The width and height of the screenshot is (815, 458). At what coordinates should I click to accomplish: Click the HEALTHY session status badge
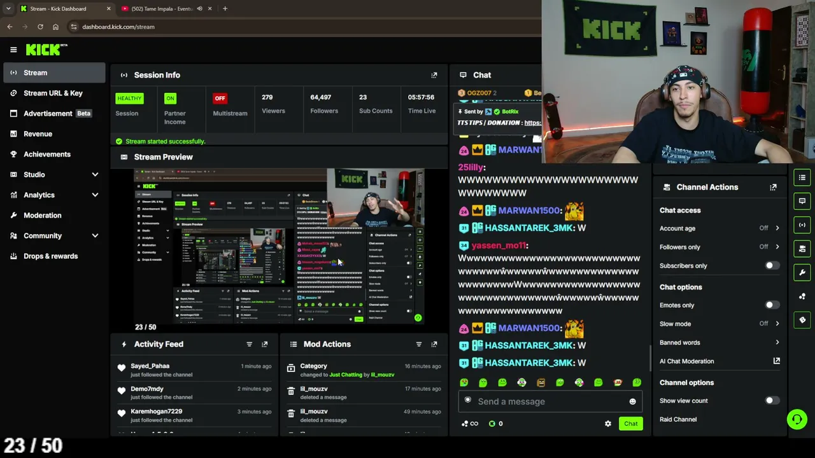[x=129, y=98]
